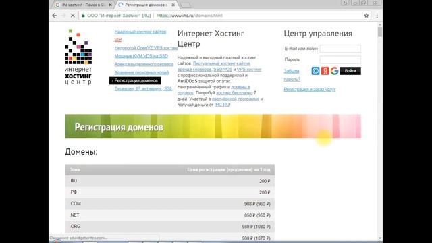Click the page vertical scrollbar thumb
432x243 pixels.
(x=380, y=32)
